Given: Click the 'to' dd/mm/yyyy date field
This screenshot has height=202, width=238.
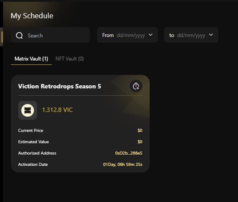Looking at the screenshot, I should pos(191,35).
